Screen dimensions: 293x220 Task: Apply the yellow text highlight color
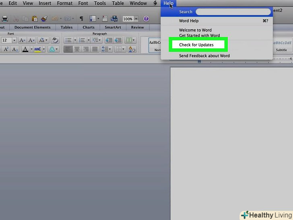[37, 50]
